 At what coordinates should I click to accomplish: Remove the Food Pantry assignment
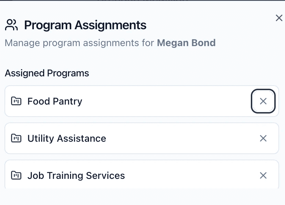tap(263, 101)
